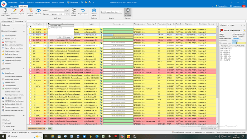
Task: Check the Show all filter checkbox
Action: (x=49, y=25)
